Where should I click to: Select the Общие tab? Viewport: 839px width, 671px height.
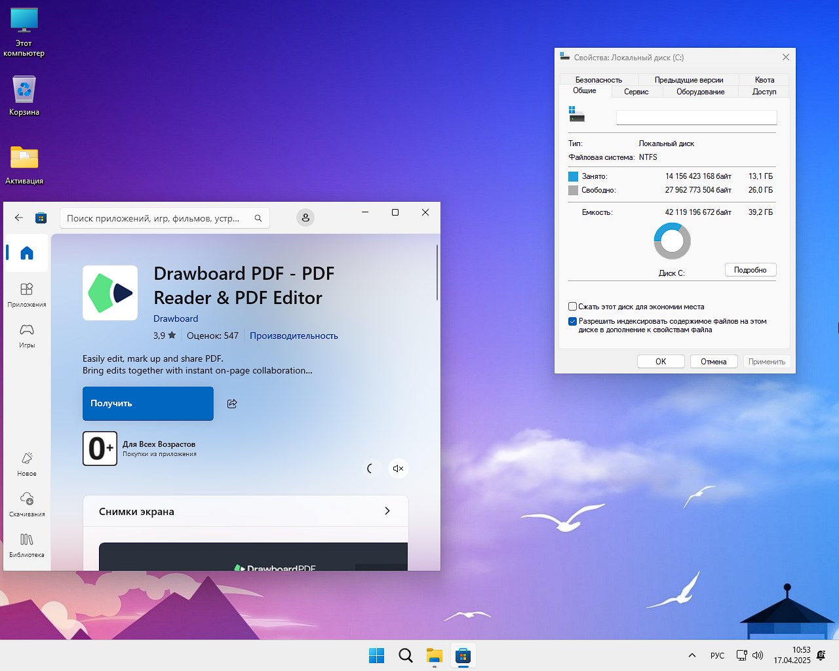coord(585,90)
